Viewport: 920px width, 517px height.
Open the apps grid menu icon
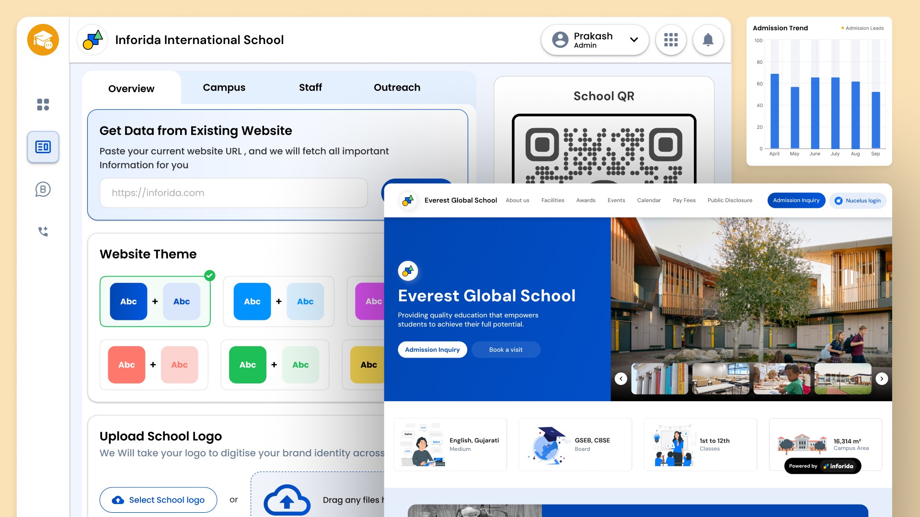(x=671, y=40)
